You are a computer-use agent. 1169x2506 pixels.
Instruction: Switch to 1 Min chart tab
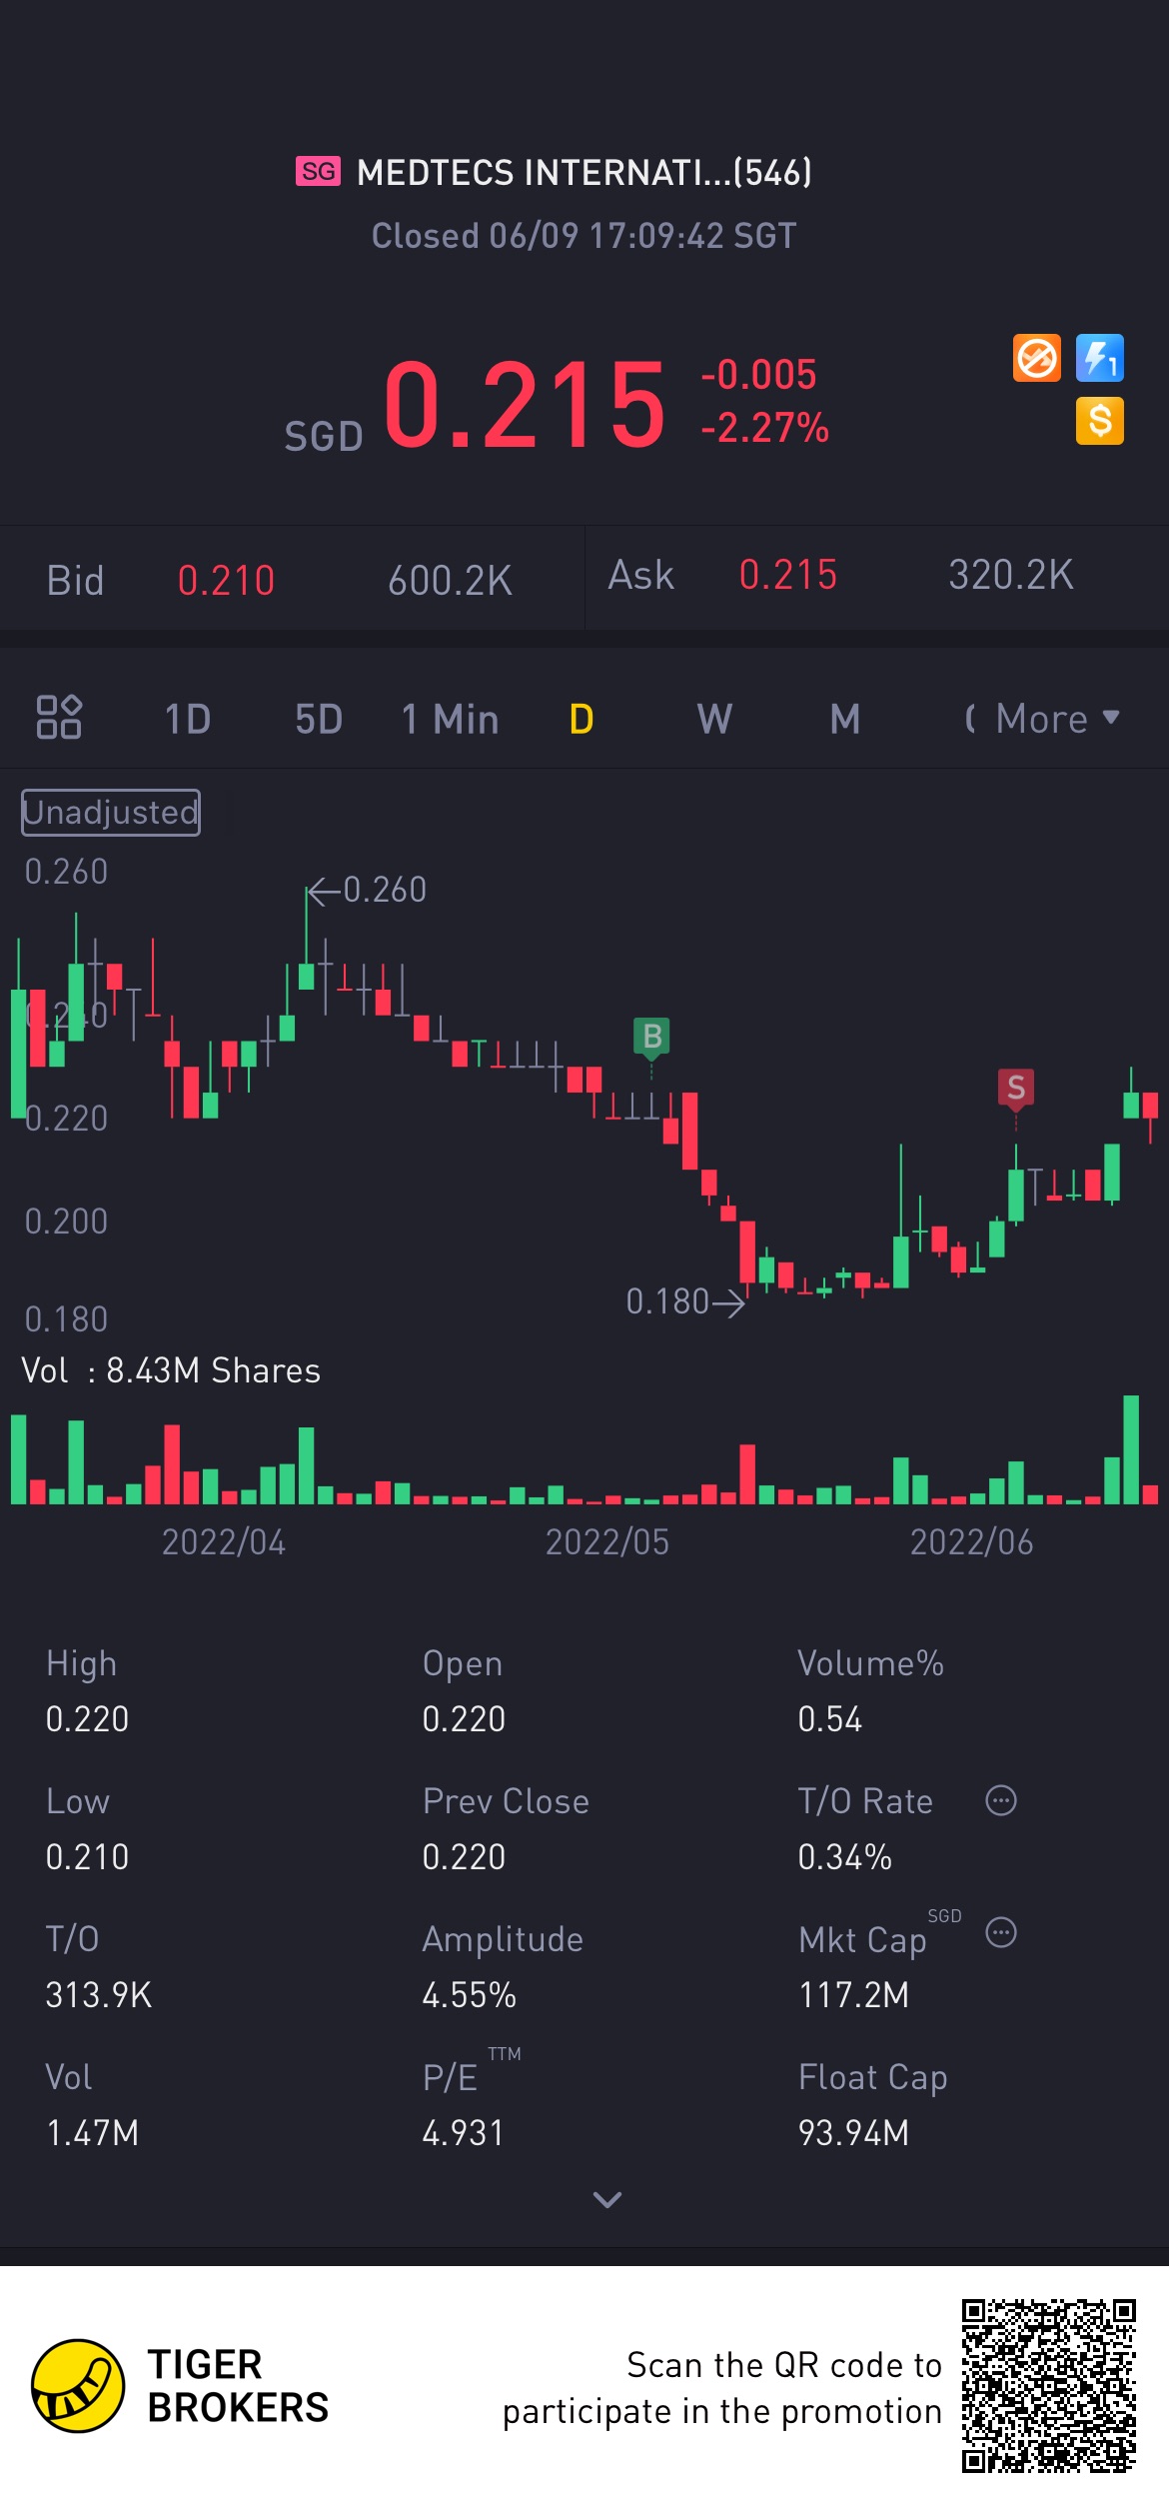pyautogui.click(x=450, y=719)
